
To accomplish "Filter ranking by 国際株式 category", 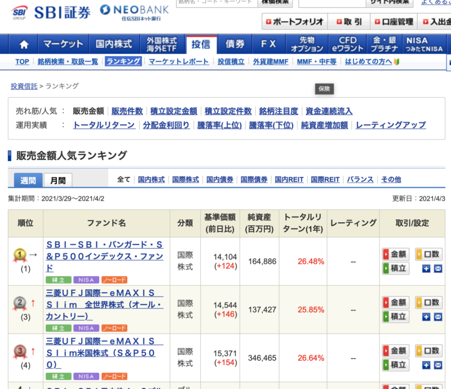I will pyautogui.click(x=185, y=179).
